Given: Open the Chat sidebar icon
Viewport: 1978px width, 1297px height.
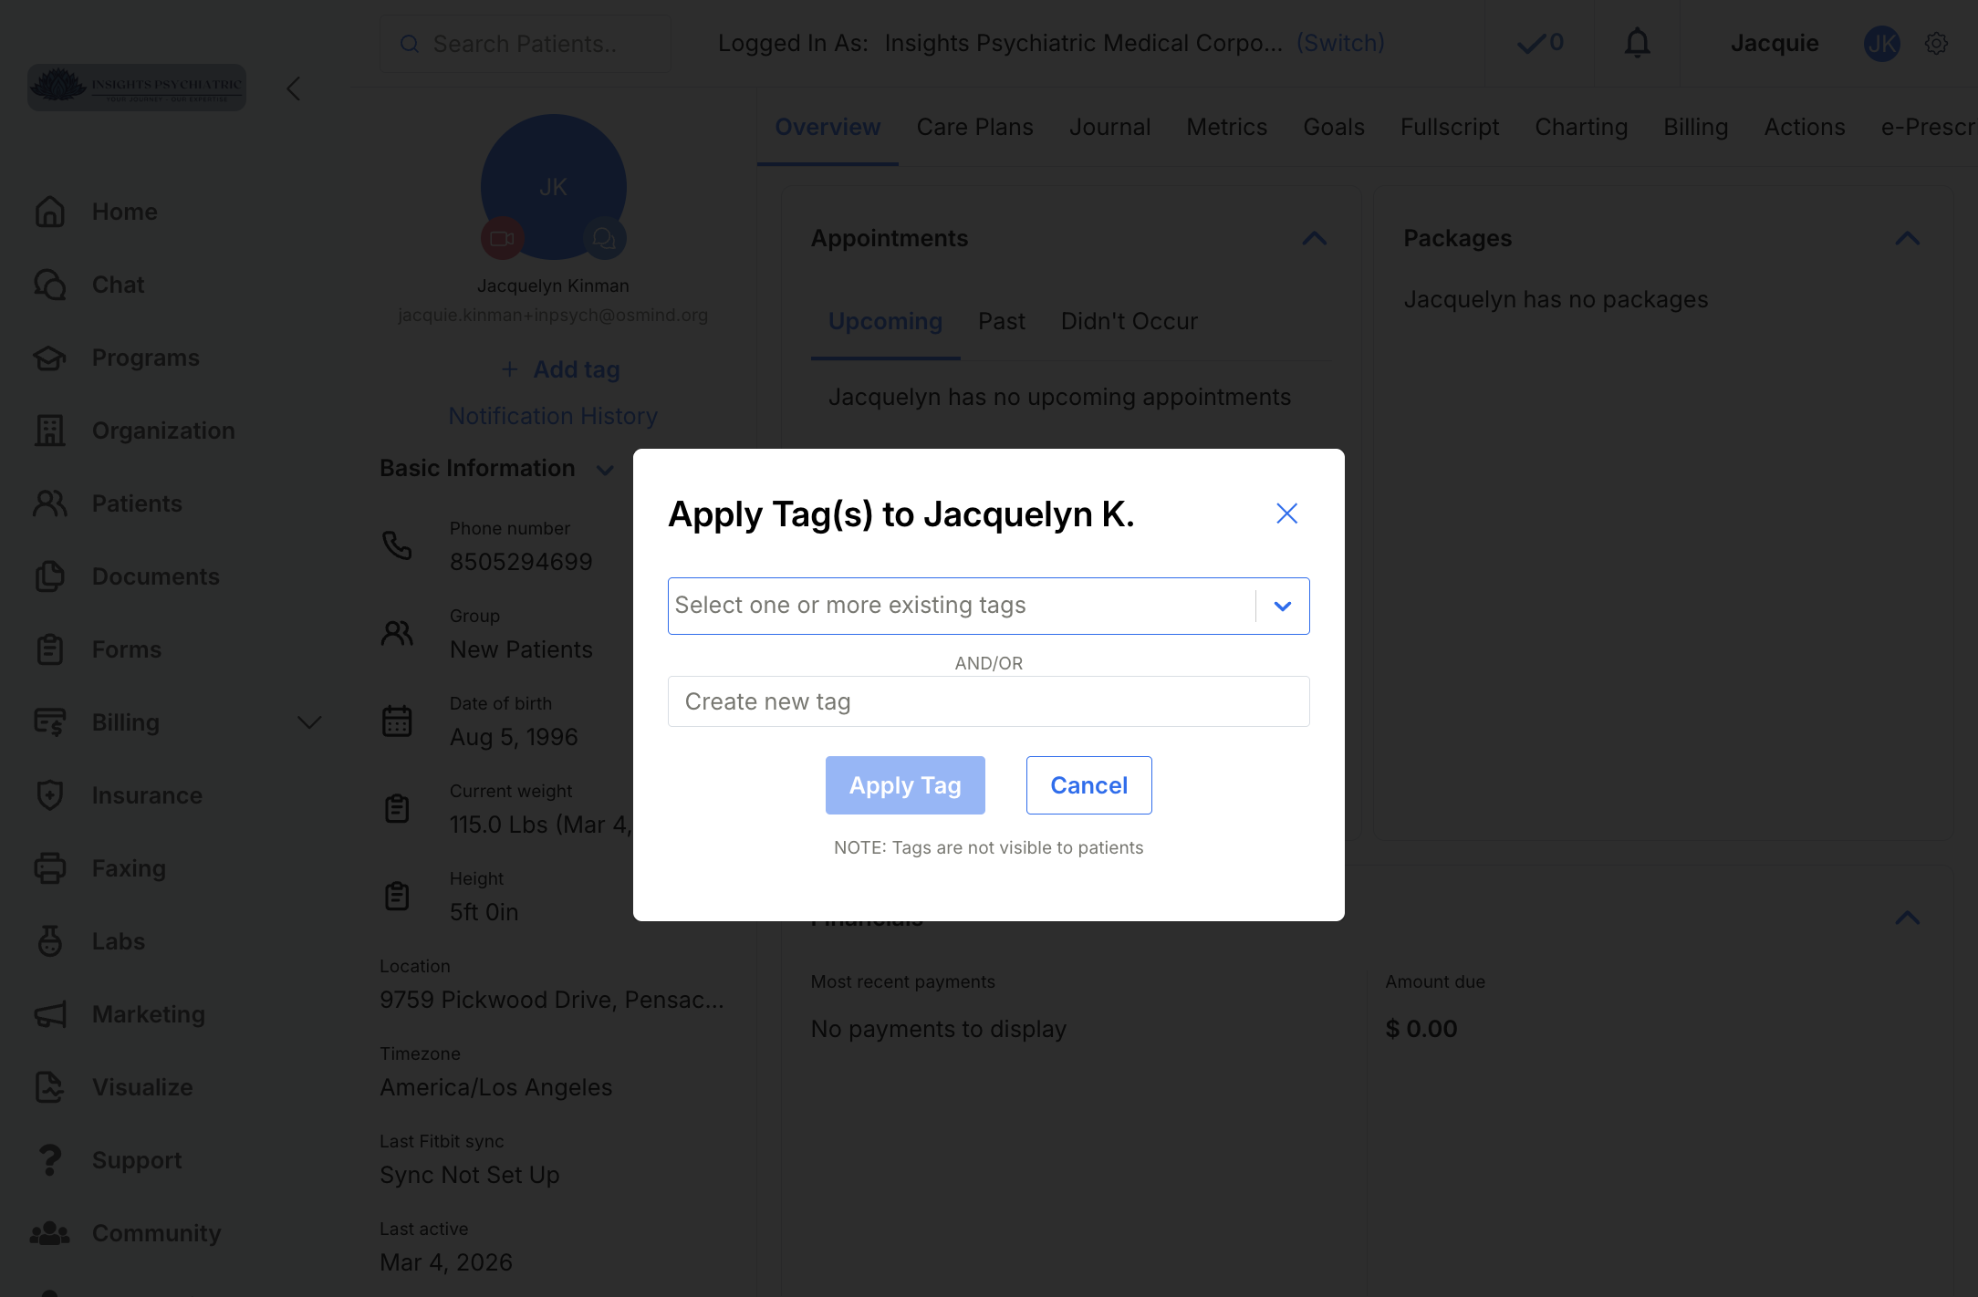Looking at the screenshot, I should tap(50, 285).
